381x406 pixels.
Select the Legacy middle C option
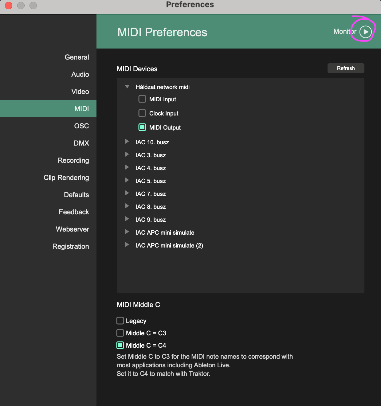click(x=120, y=321)
